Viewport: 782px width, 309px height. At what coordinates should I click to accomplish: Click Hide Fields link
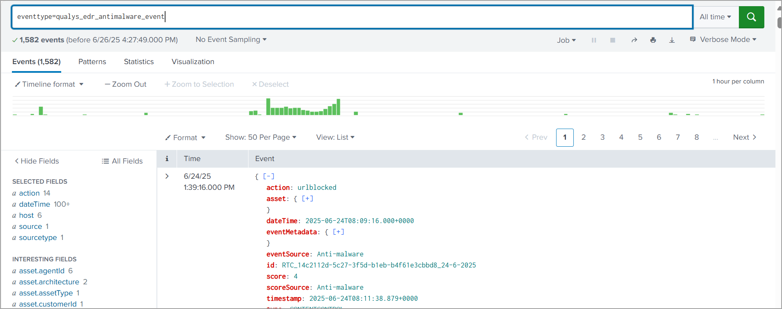point(37,161)
